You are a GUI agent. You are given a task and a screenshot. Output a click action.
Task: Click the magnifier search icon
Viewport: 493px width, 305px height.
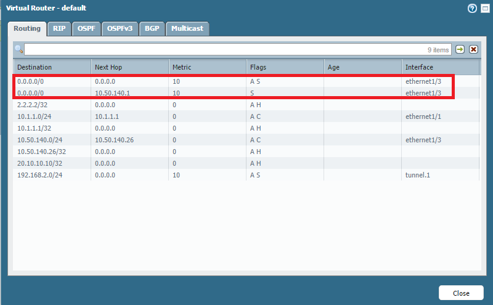pos(19,49)
